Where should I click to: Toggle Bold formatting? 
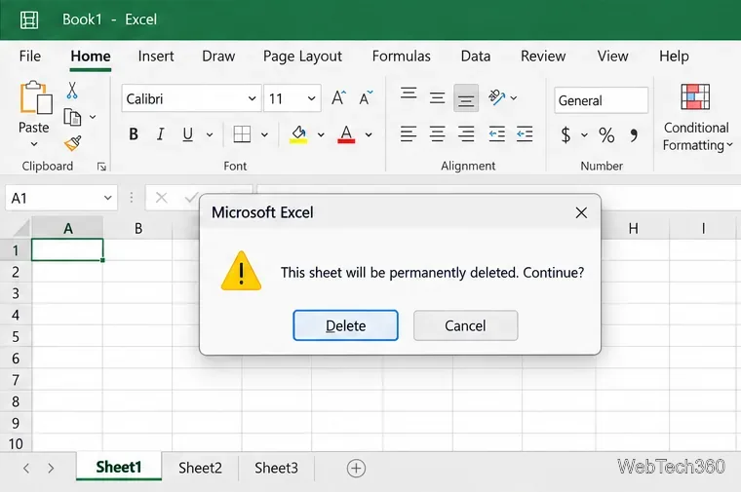pyautogui.click(x=134, y=134)
